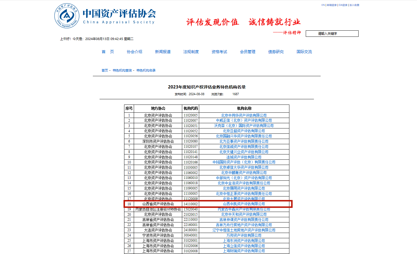This screenshot has height=254, width=417.
Task: Open 连城资产评估有限公司 link
Action: (244, 157)
